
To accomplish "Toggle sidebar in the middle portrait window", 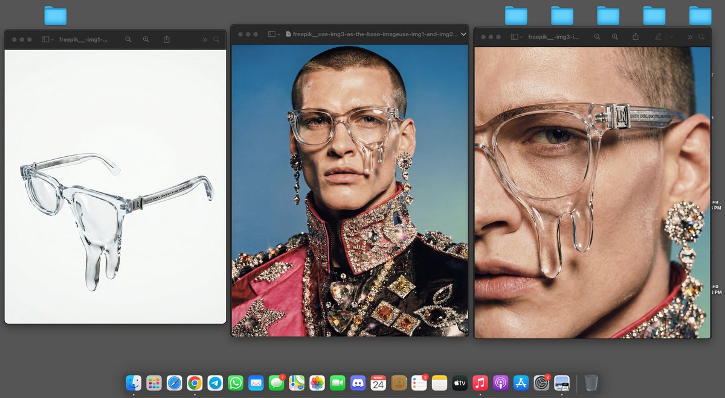I will coord(272,34).
